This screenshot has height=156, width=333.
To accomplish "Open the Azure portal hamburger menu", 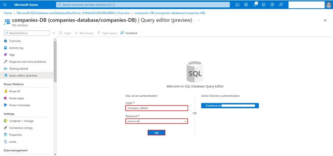I will 5,5.
